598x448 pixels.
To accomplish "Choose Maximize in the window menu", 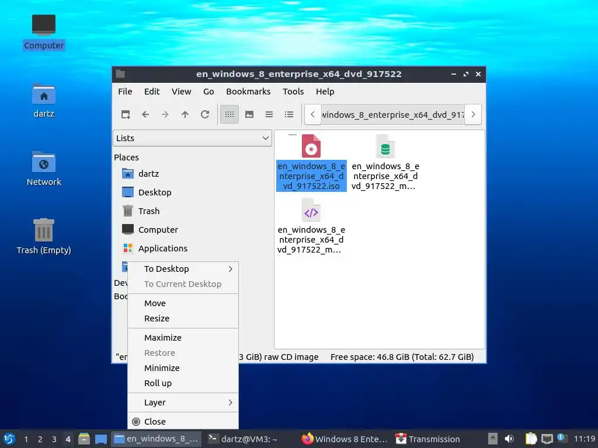I will (183, 338).
